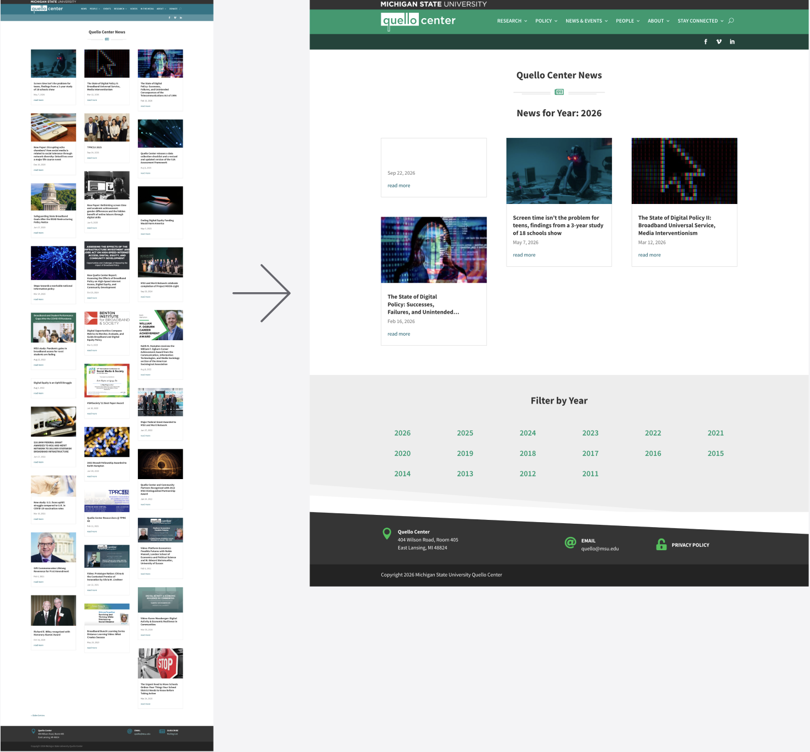Screen dimensions: 810x752
Task: Click the green padlock privacy icon
Action: [661, 545]
